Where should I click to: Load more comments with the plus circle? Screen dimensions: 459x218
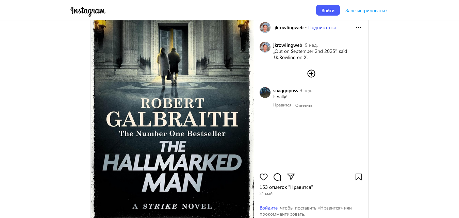[x=311, y=74]
